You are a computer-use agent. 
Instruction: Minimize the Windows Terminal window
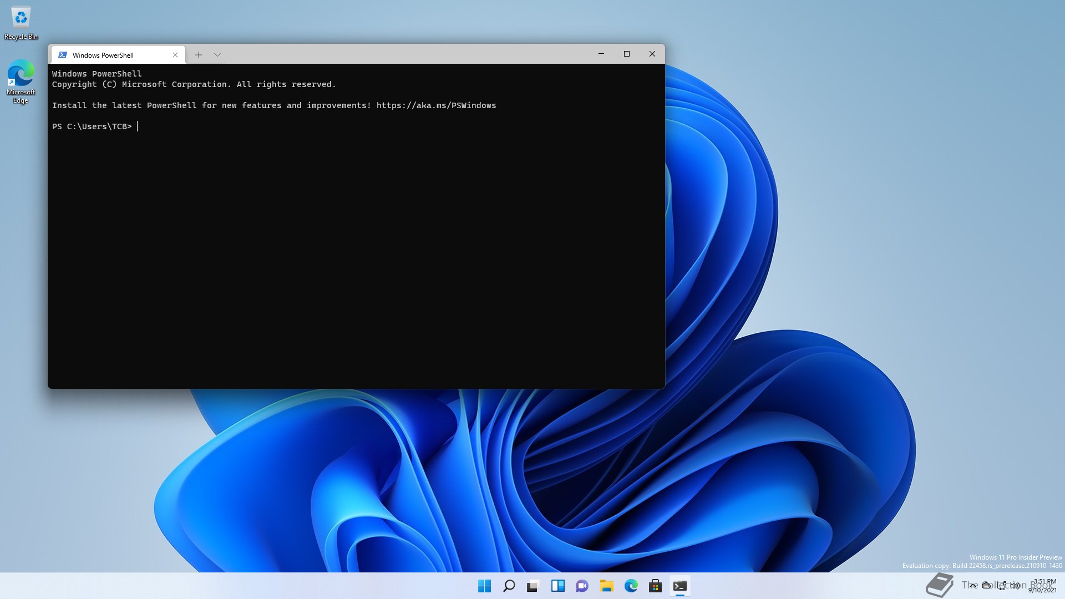click(x=601, y=54)
